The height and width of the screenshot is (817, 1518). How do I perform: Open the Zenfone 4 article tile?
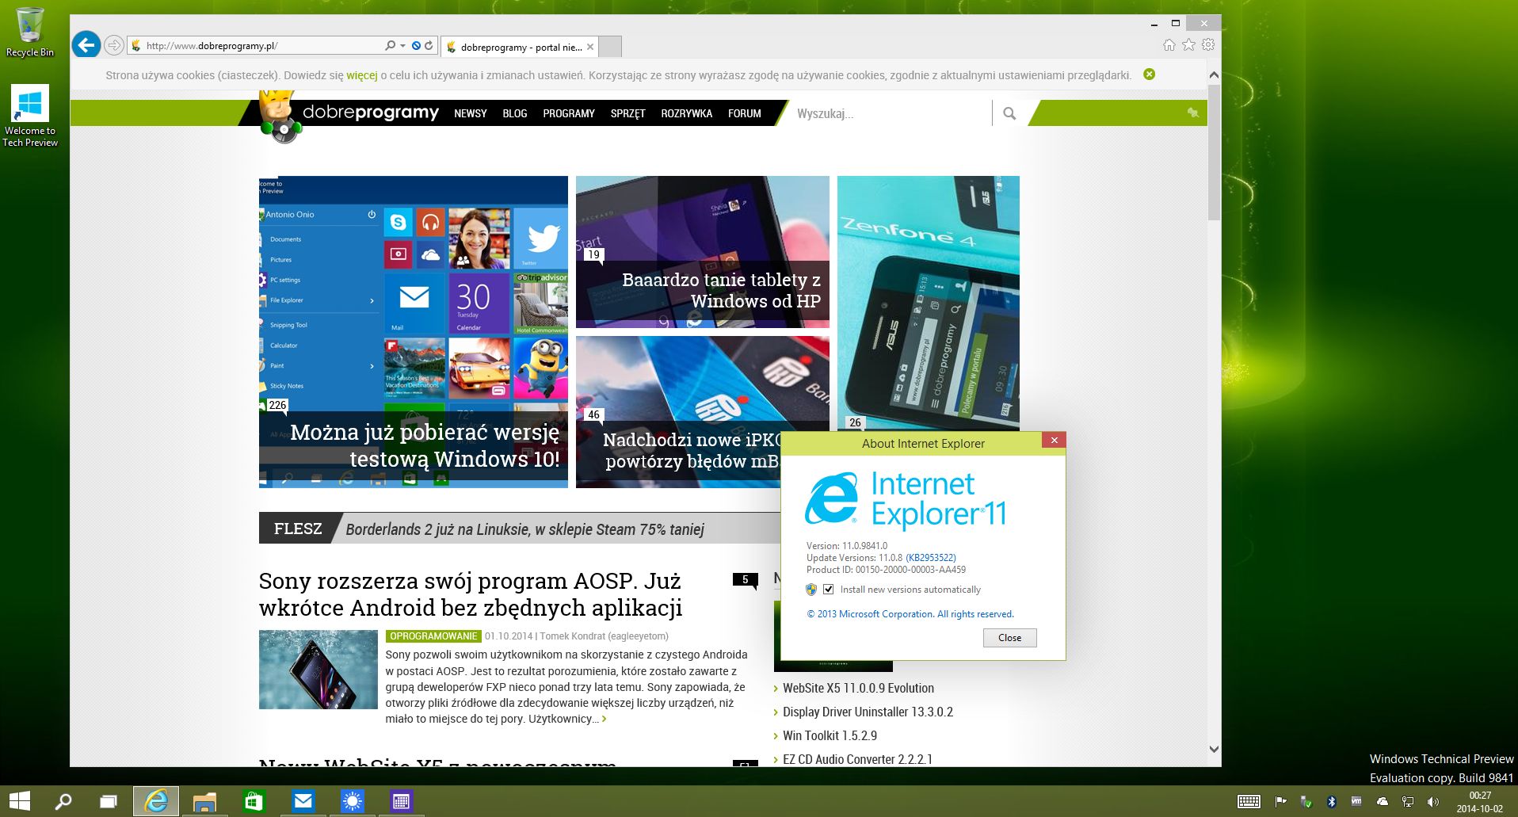pyautogui.click(x=929, y=303)
